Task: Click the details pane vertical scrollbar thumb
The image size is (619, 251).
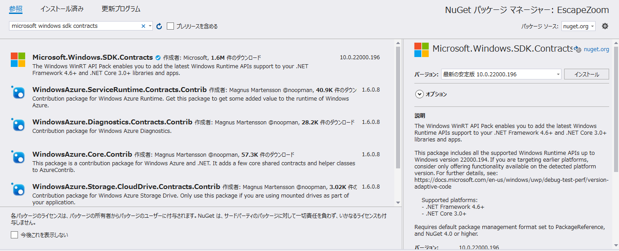Action: point(615,109)
